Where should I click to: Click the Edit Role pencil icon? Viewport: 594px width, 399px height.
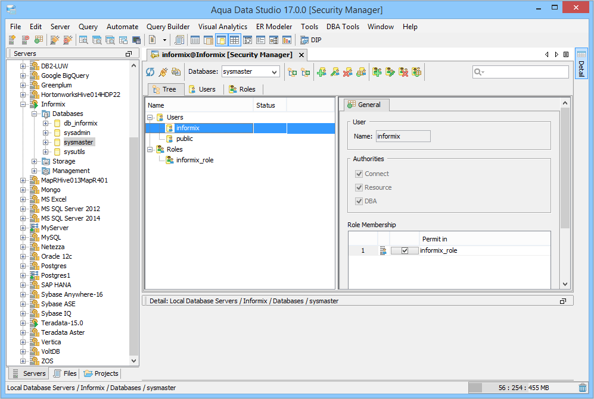point(390,72)
